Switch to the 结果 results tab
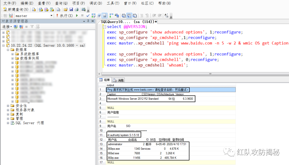The height and width of the screenshot is (165, 289). [105, 80]
